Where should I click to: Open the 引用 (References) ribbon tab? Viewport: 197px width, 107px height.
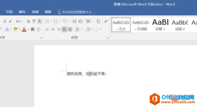9,12
